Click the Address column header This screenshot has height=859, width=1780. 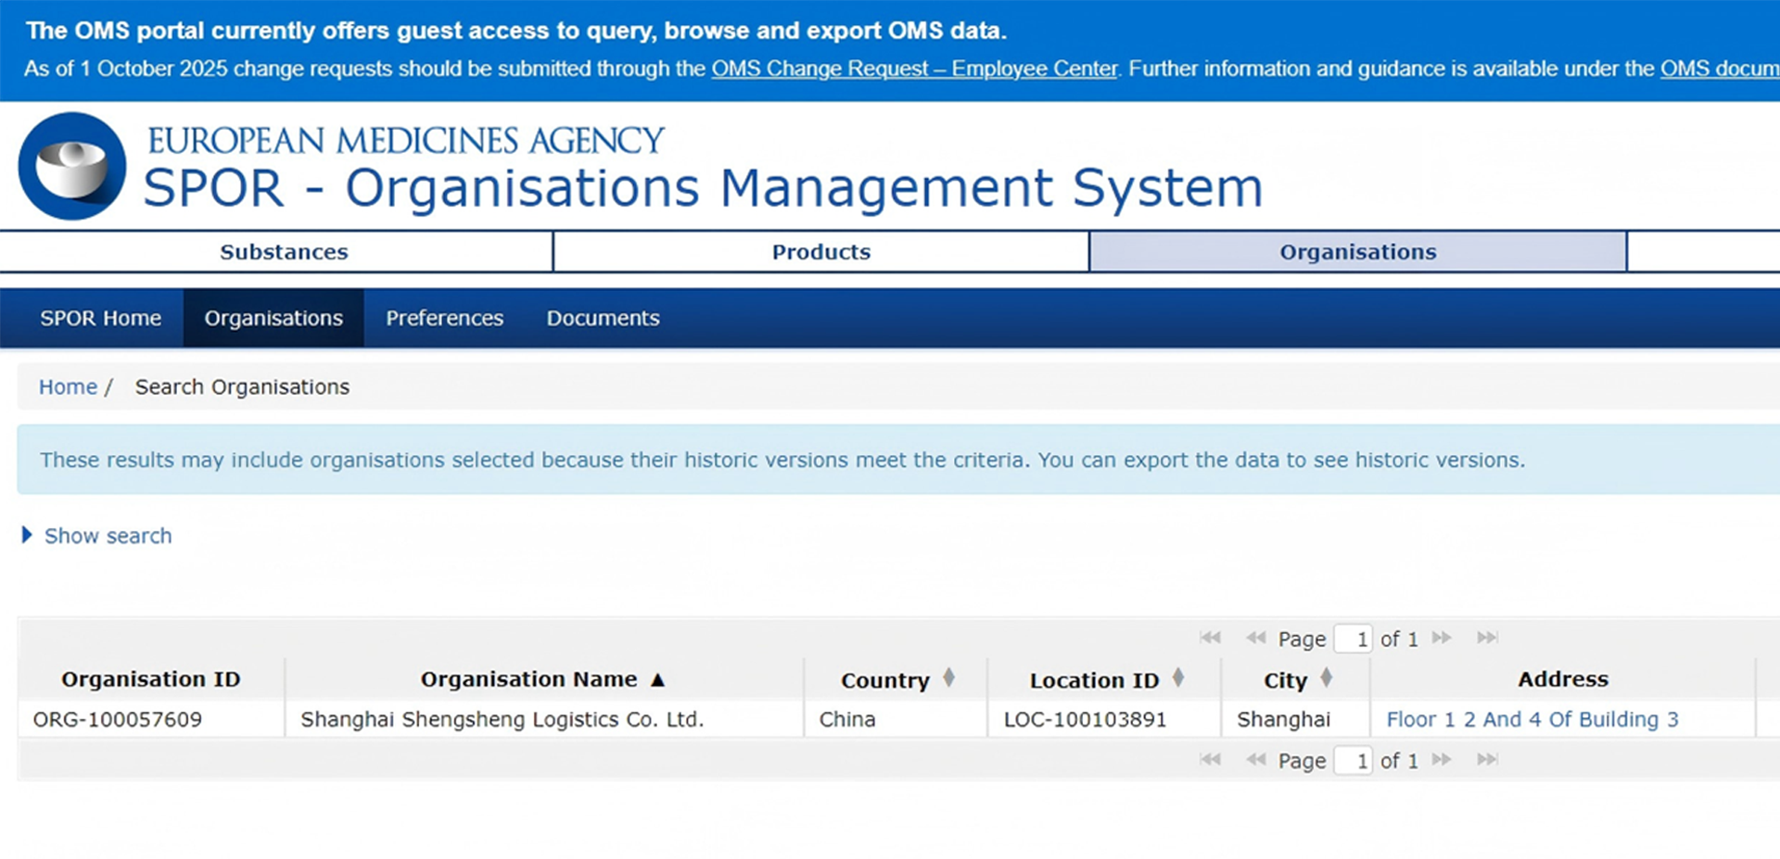coord(1563,679)
